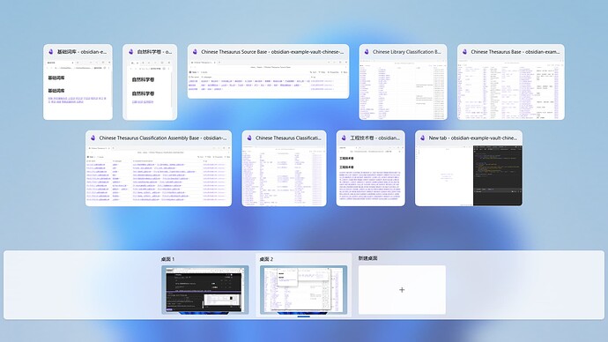Click the Obsidian icon beside 自然科学卷 title
The width and height of the screenshot is (608, 342).
point(131,52)
